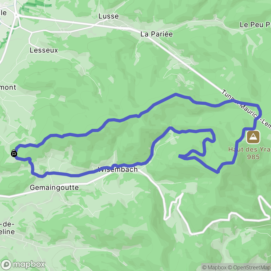
Task: Click the blue route's inner spur end
Action: [x=180, y=156]
